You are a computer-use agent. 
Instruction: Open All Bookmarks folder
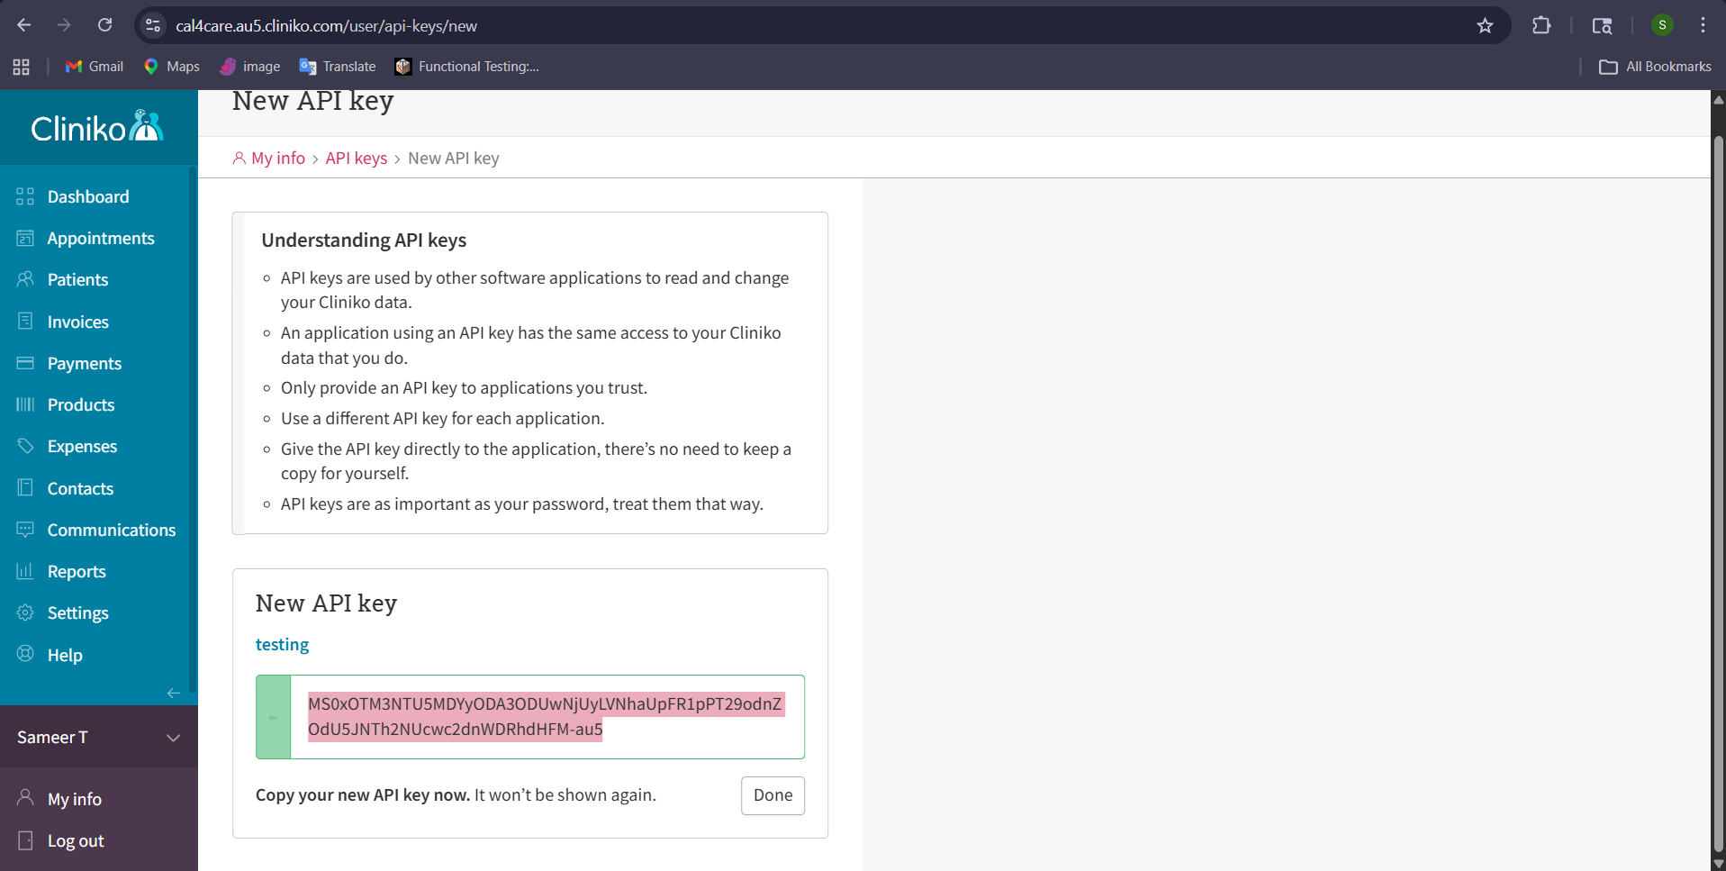coord(1655,67)
